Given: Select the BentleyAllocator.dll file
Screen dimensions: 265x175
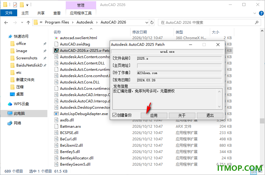Looking at the screenshot, I should [77, 158].
